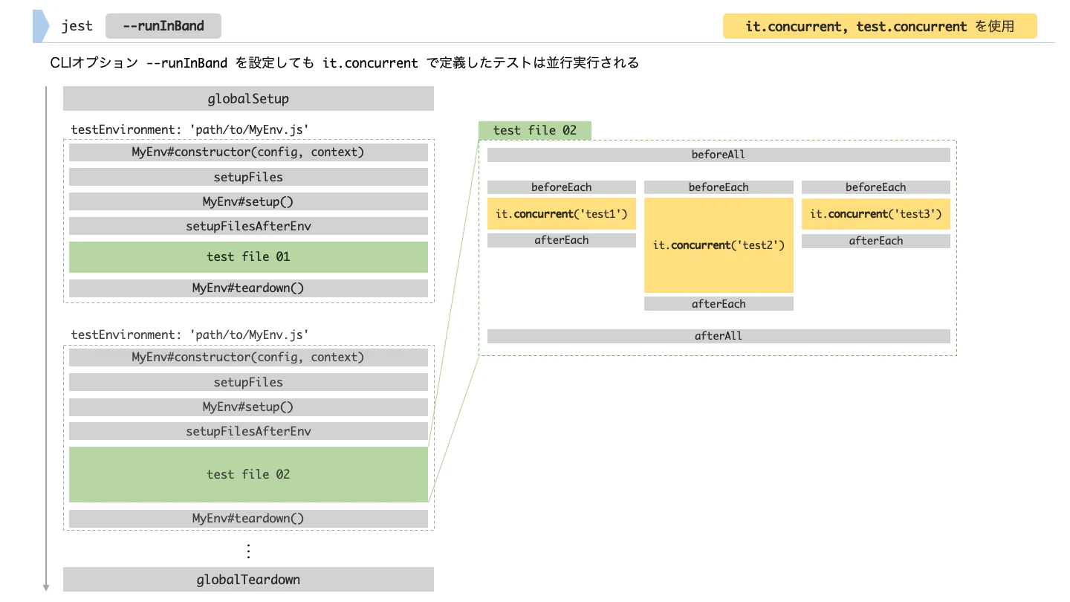The height and width of the screenshot is (602, 1070).
Task: Select the afterAll bar
Action: tap(719, 336)
